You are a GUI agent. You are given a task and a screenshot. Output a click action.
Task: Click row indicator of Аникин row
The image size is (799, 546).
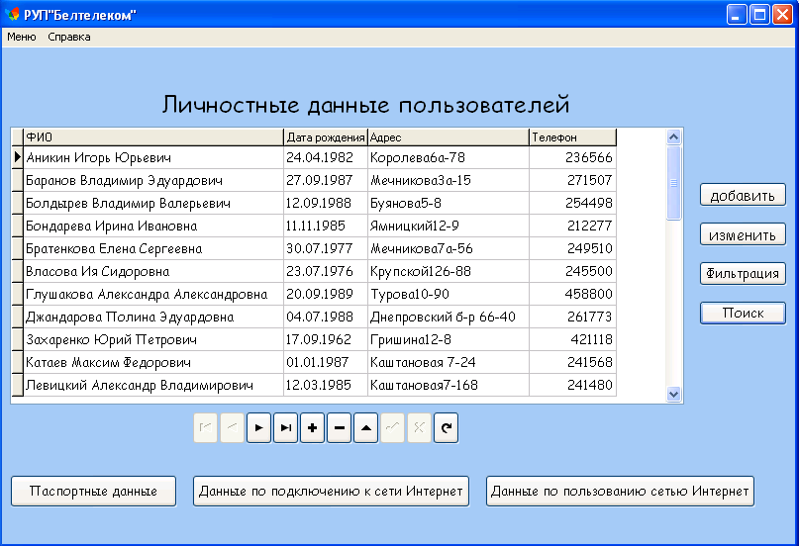click(17, 157)
